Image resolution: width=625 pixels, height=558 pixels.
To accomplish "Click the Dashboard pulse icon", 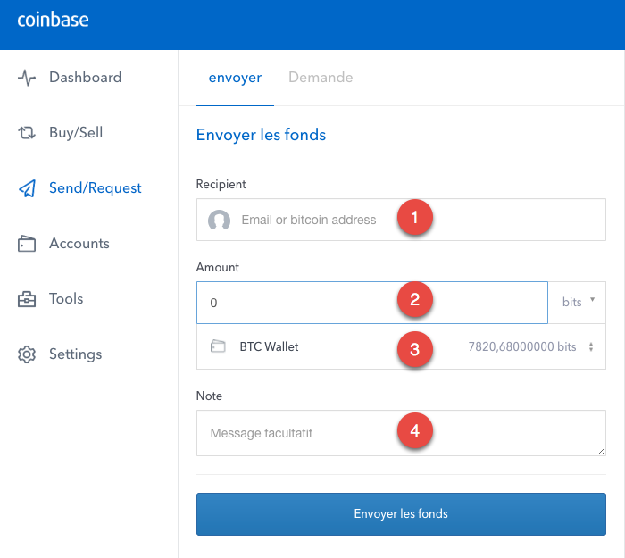I will pyautogui.click(x=27, y=78).
